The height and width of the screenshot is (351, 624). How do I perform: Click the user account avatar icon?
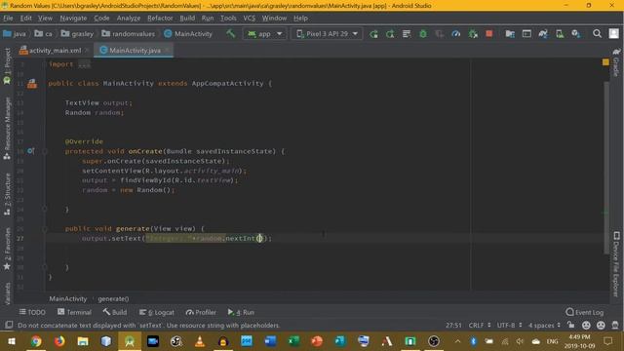click(613, 34)
